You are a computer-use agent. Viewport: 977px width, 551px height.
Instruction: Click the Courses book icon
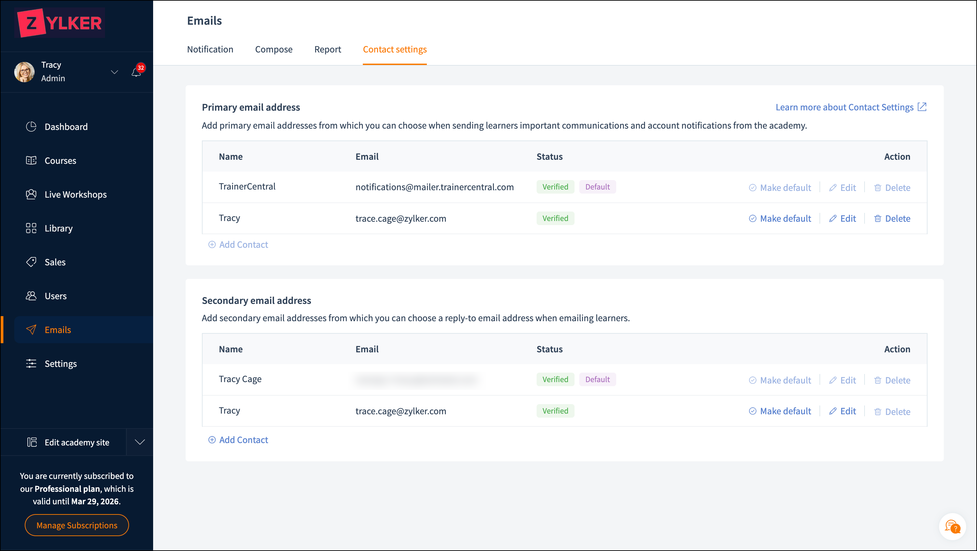31,160
